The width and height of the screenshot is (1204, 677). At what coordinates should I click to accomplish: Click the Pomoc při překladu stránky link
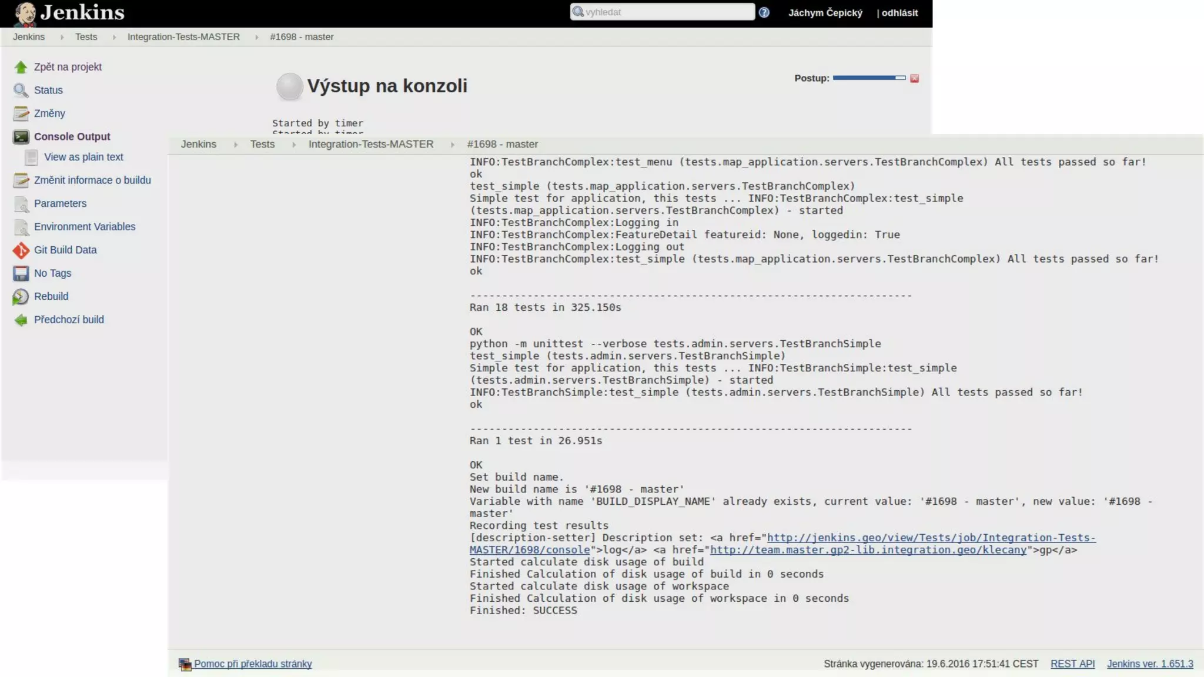(253, 663)
